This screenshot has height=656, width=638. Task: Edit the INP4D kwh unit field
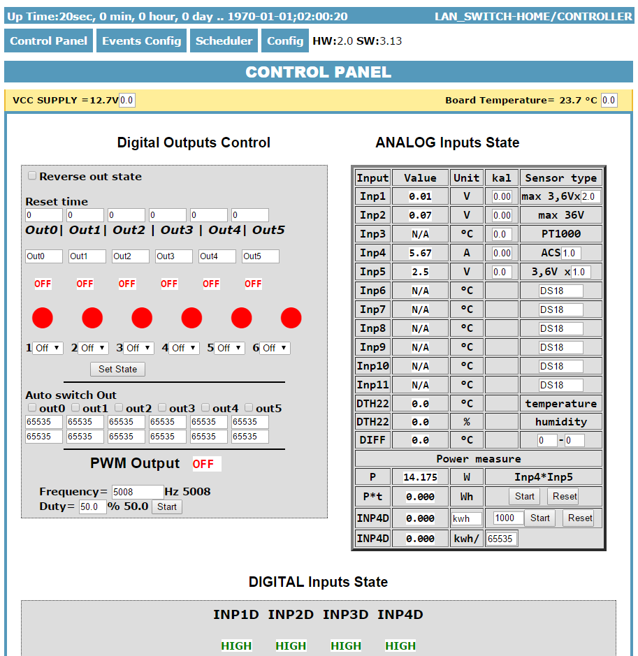[467, 518]
